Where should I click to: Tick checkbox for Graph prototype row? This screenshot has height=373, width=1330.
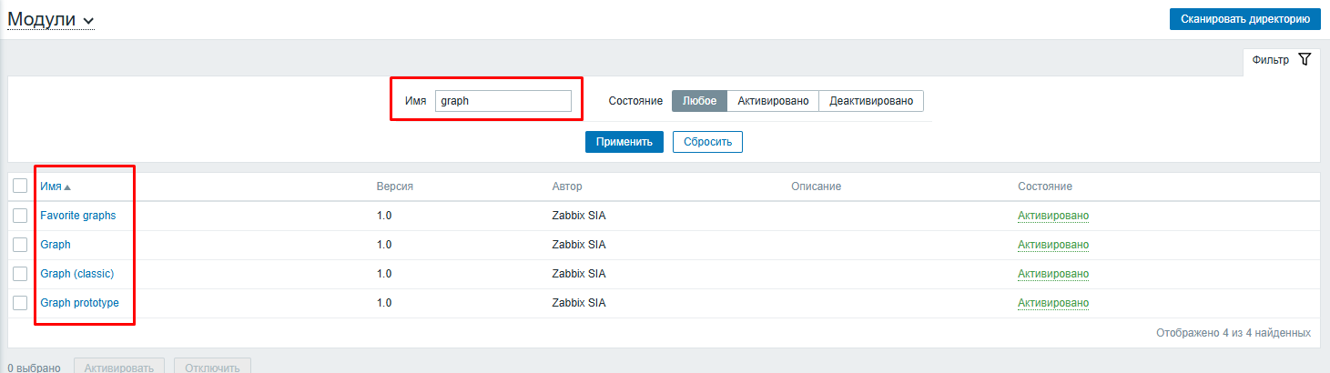click(x=20, y=303)
